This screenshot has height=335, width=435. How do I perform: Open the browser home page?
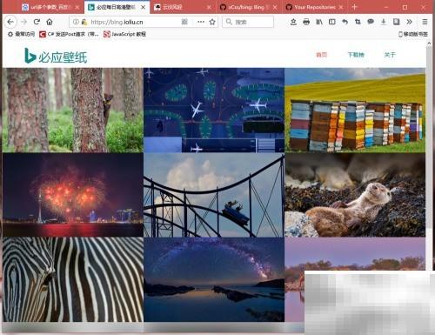pos(50,22)
